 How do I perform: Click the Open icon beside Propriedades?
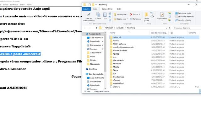coord(170,13)
